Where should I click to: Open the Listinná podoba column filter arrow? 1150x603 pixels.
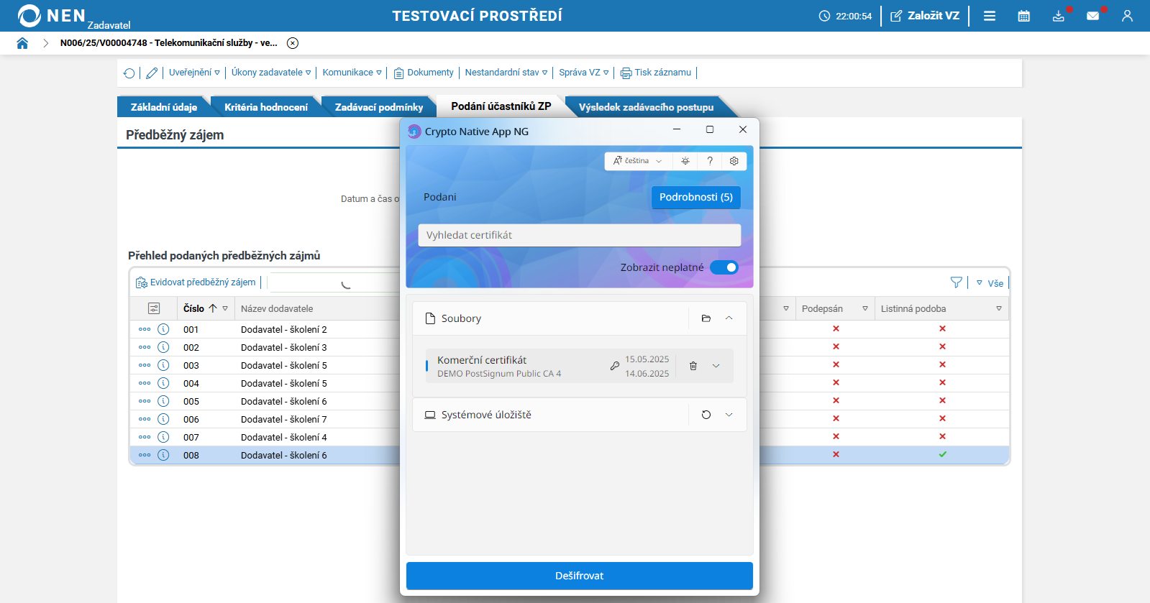(x=999, y=308)
